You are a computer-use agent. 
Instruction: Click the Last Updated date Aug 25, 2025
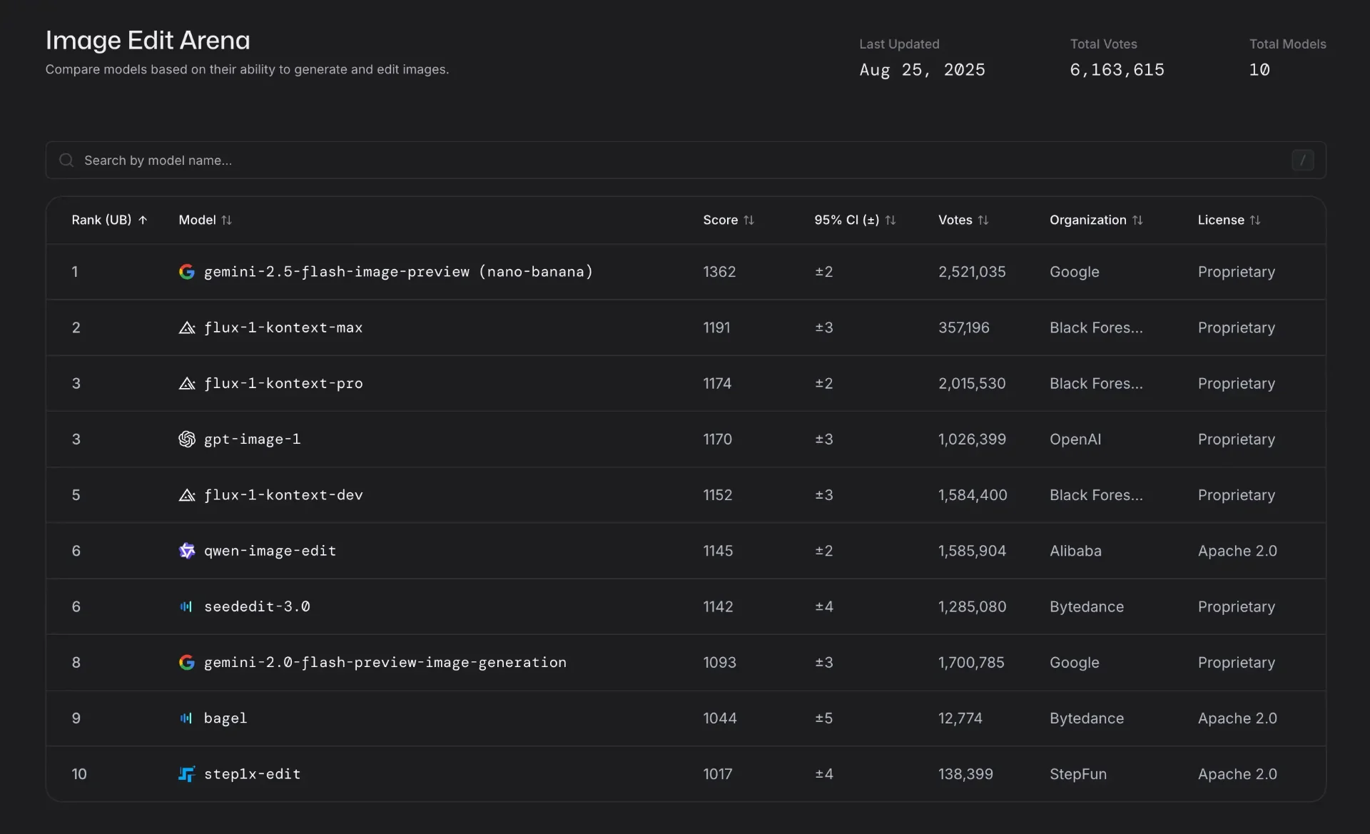922,69
